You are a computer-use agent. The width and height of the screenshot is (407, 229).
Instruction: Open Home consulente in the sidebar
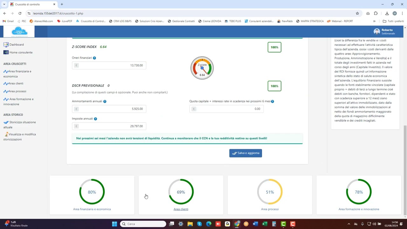click(x=21, y=52)
